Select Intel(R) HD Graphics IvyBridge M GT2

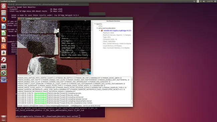tap(118, 30)
